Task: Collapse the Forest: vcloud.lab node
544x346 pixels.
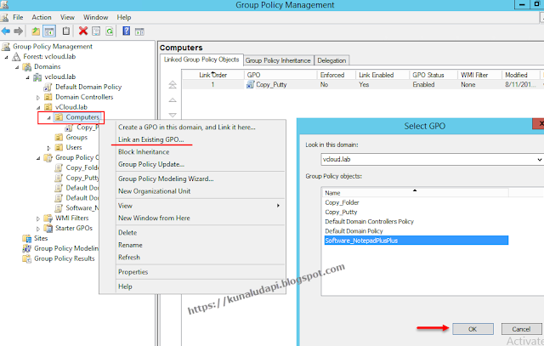Action: click(x=7, y=57)
